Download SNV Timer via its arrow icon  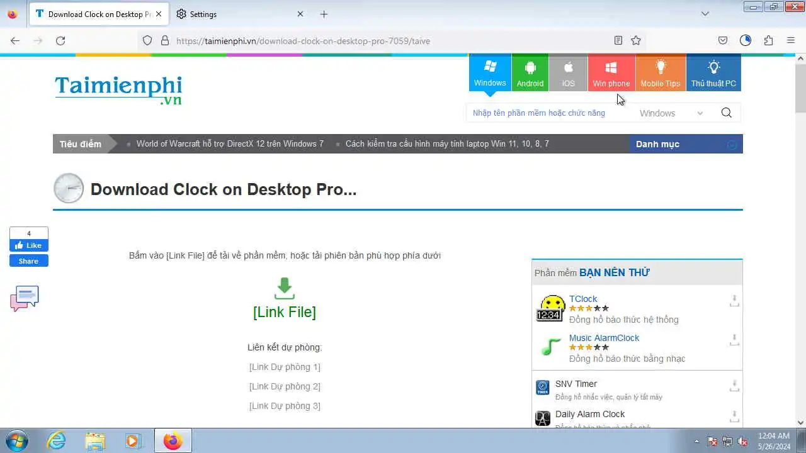pyautogui.click(x=734, y=386)
